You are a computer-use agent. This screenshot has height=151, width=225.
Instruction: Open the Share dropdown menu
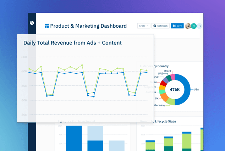click(143, 26)
